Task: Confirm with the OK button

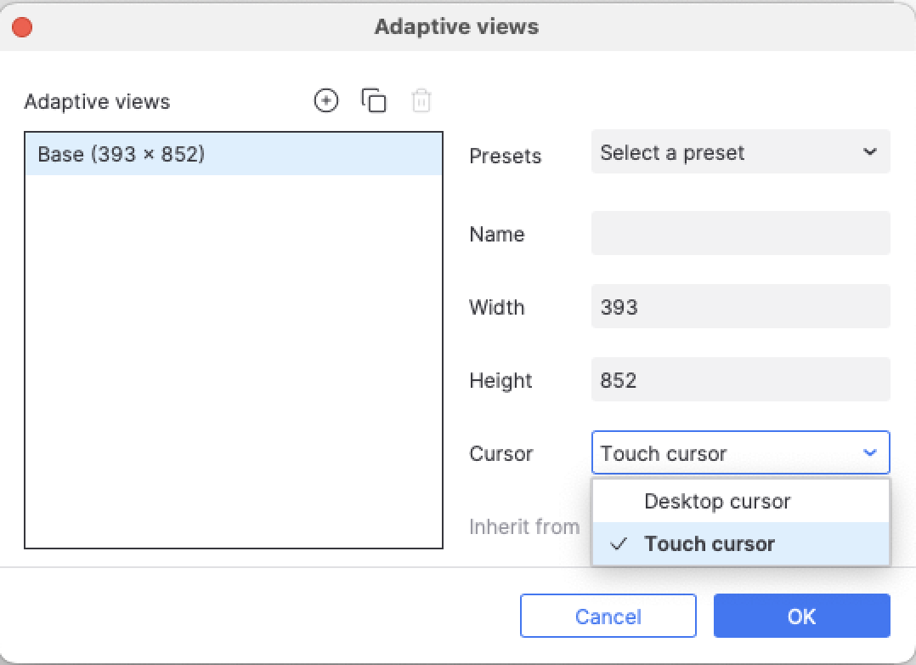Action: click(801, 616)
